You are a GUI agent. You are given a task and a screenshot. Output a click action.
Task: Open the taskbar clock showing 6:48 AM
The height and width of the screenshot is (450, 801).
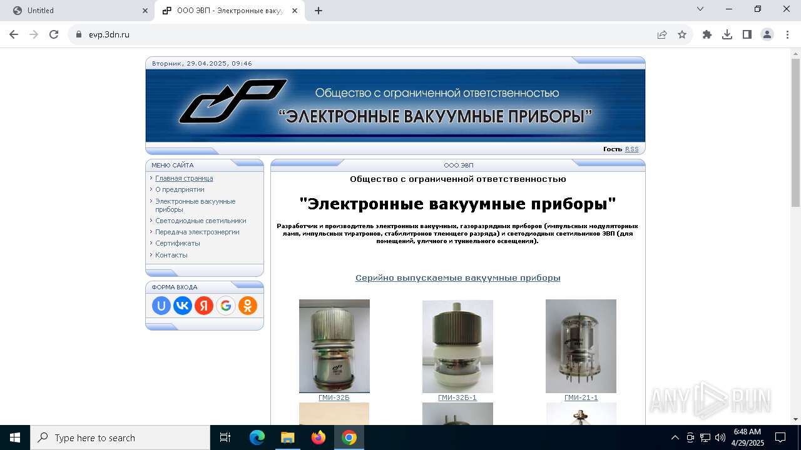coord(747,437)
